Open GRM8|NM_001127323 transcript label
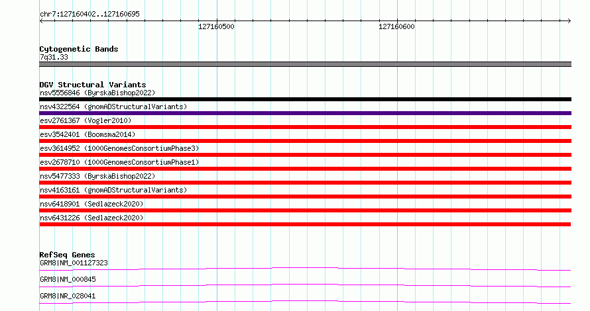 point(74,263)
